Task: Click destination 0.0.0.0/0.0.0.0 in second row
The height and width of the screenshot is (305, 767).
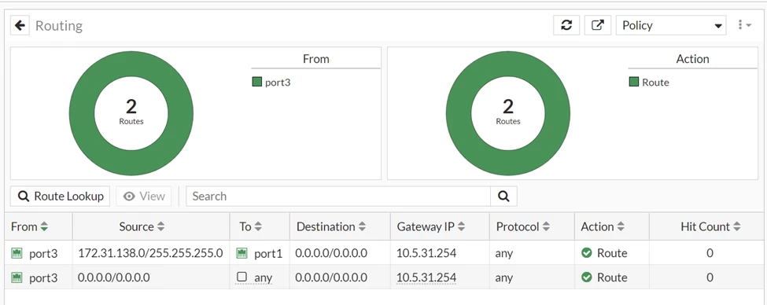Action: 331,277
